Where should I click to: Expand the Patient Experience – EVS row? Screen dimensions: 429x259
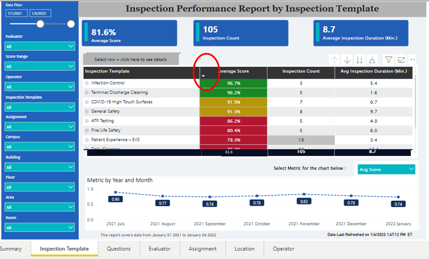tap(87, 140)
